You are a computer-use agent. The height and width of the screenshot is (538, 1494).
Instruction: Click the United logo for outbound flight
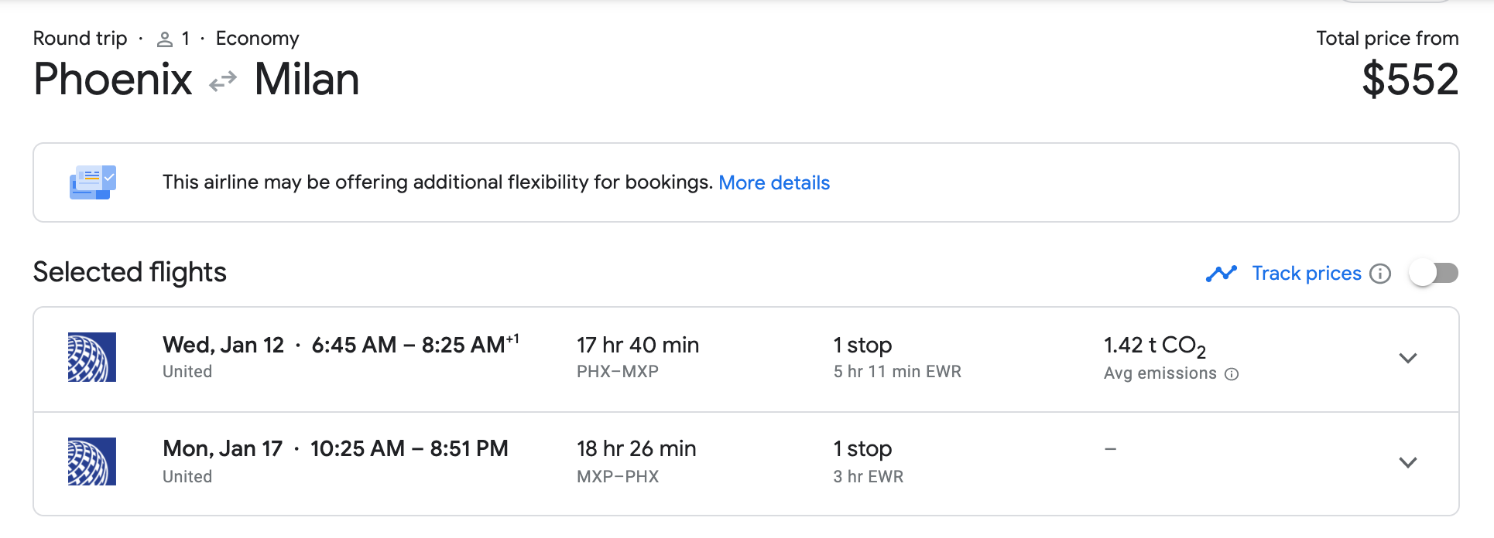[92, 357]
